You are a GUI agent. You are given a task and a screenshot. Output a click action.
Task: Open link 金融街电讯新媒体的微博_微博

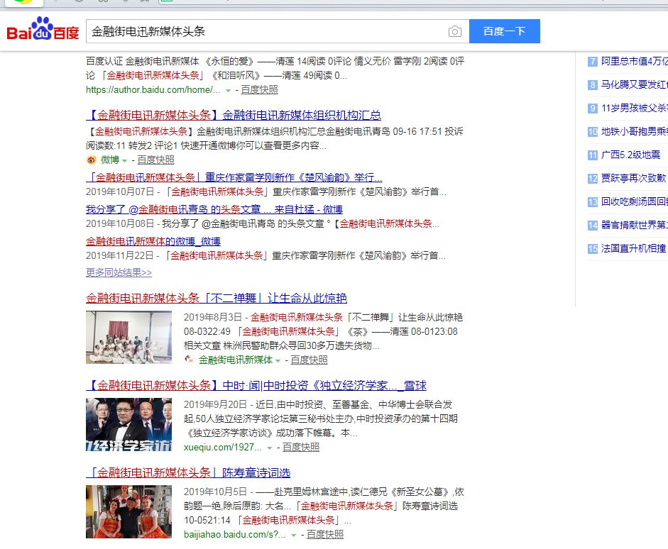(x=153, y=241)
